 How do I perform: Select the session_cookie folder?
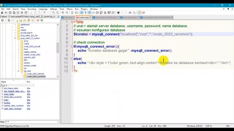(x=30, y=65)
